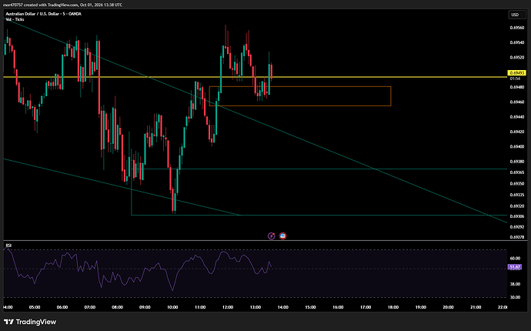The width and height of the screenshot is (531, 331).
Task: Click the 18:00 time axis label
Action: tap(393, 307)
